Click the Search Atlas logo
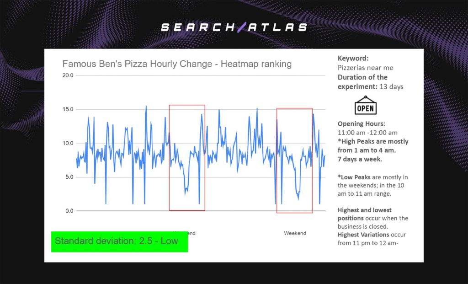This screenshot has height=284, width=468. [x=234, y=27]
